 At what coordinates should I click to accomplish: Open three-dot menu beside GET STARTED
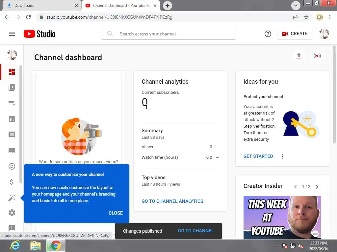pyautogui.click(x=282, y=157)
